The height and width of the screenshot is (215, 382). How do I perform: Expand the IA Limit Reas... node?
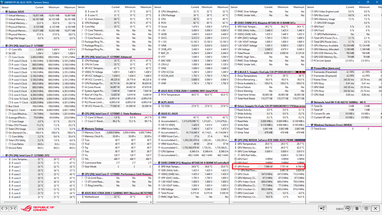click(x=82, y=178)
